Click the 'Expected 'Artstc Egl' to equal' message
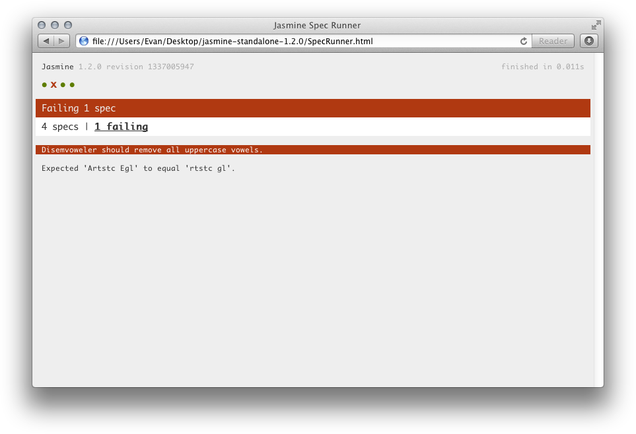Image resolution: width=636 pixels, height=434 pixels. tap(138, 168)
